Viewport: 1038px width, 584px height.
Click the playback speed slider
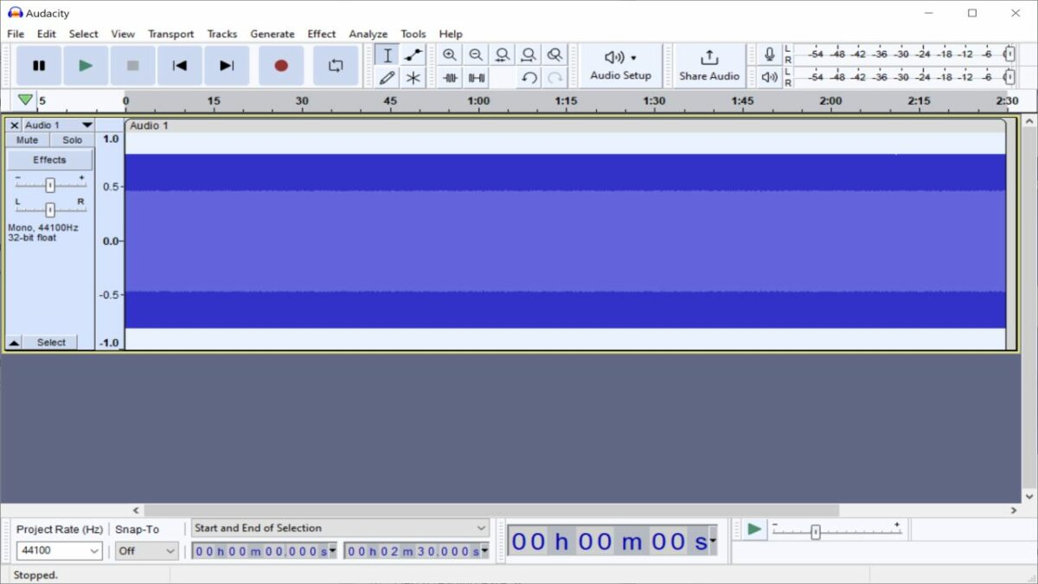coord(836,530)
